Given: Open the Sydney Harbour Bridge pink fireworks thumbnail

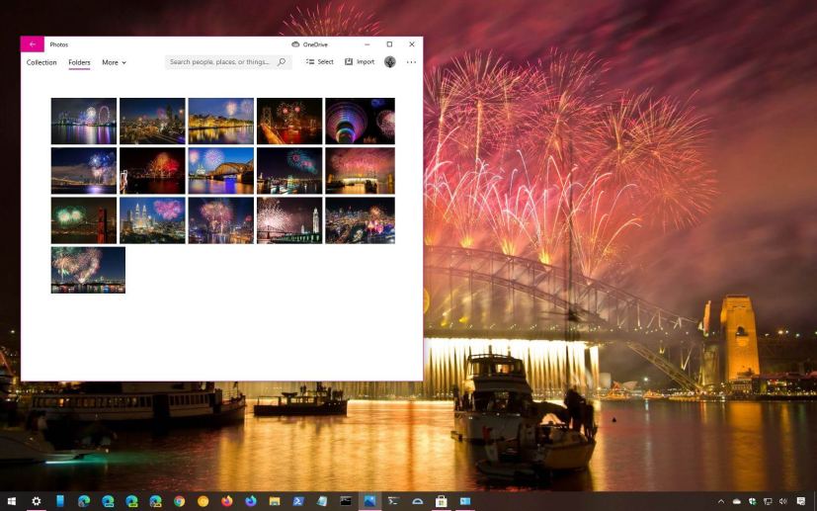Looking at the screenshot, I should 360,171.
